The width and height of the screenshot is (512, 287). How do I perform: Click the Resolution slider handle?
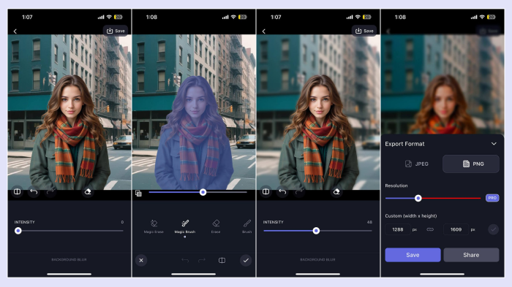coord(418,199)
